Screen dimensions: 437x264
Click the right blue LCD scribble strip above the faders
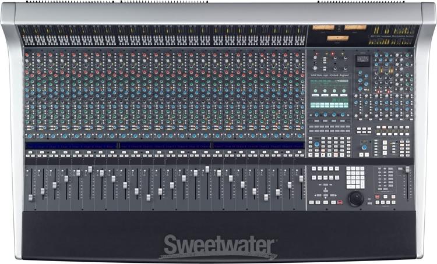point(259,146)
